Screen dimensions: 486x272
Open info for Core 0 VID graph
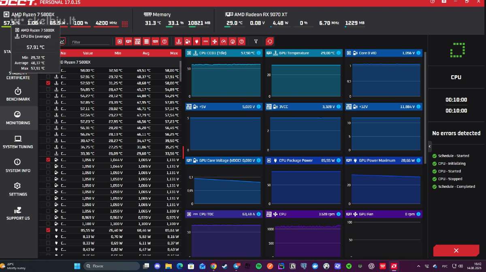point(418,53)
